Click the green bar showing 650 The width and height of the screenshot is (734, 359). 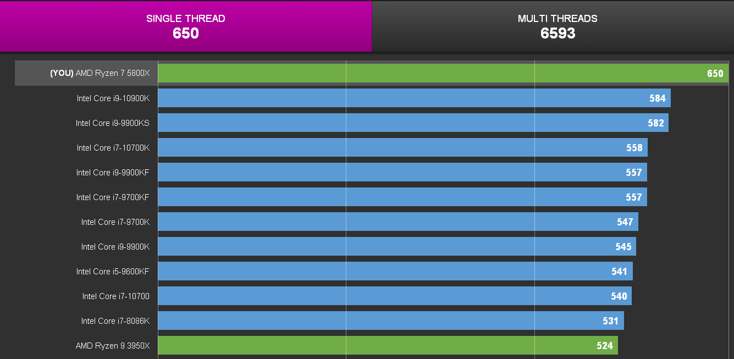coord(443,73)
